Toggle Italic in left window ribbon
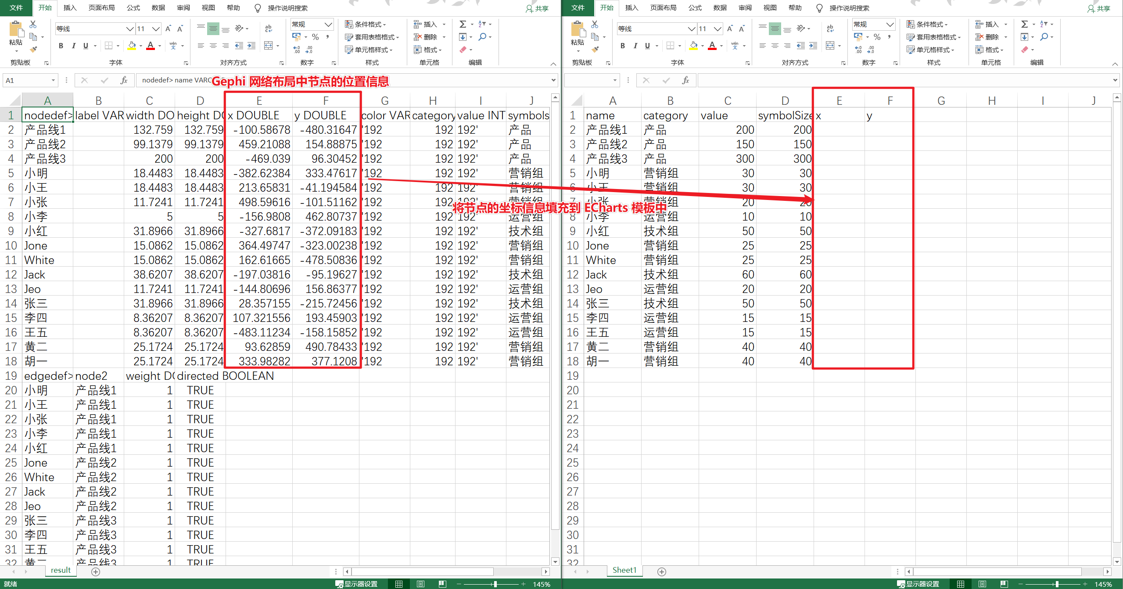The width and height of the screenshot is (1123, 589). point(73,46)
